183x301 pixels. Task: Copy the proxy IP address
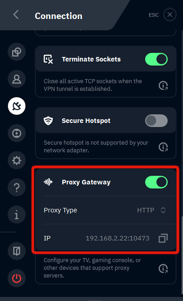click(163, 238)
